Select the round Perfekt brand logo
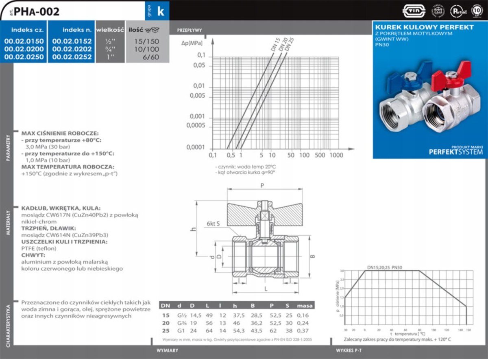Image resolution: width=488 pixels, height=359 pixels. coord(459,10)
